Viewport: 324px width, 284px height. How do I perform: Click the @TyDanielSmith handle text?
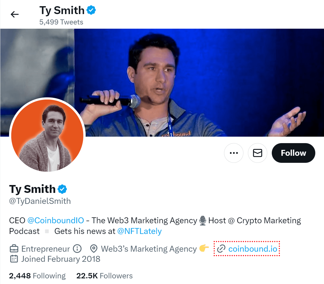pyautogui.click(x=40, y=201)
